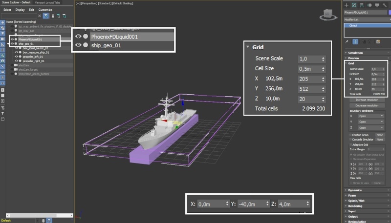The image size is (391, 223).
Task: Open the Motion command panel tab
Action: pos(369,5)
